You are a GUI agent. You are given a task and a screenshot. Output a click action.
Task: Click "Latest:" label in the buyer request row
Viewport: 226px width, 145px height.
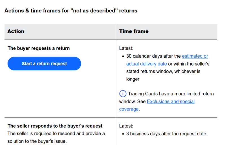tap(126, 48)
